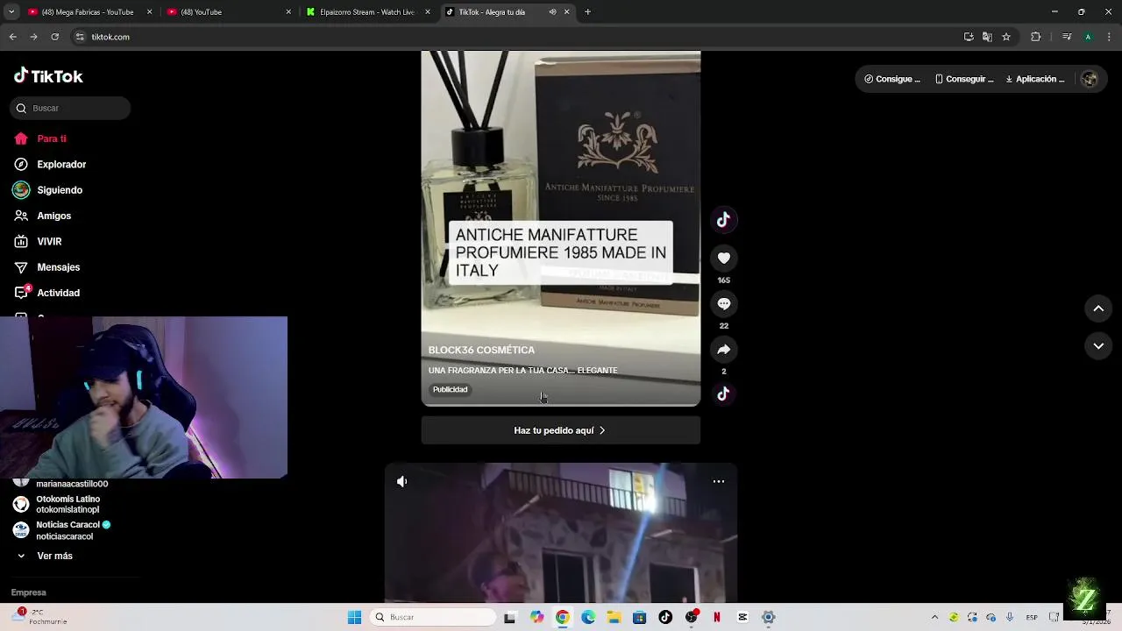
Task: Open Chrome profile A avatar
Action: [1088, 37]
